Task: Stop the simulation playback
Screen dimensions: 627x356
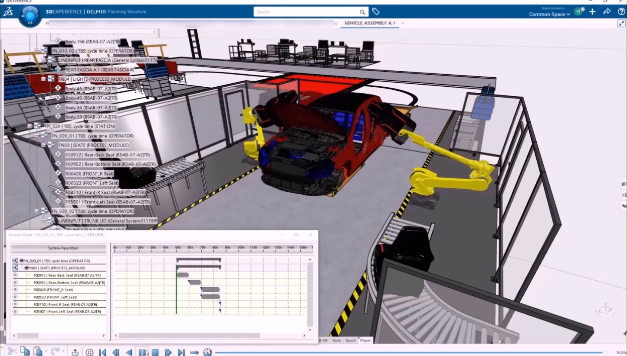Action: 155,352
